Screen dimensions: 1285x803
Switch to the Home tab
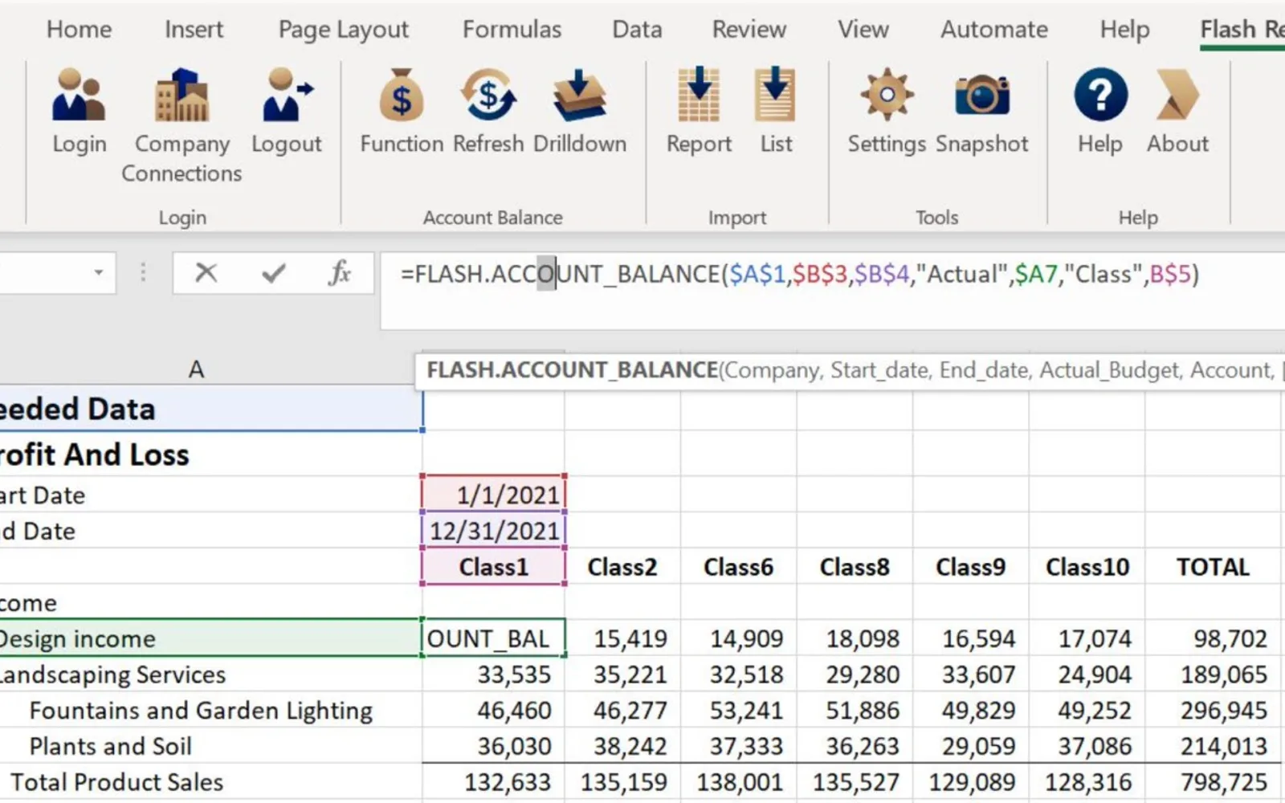pos(79,29)
